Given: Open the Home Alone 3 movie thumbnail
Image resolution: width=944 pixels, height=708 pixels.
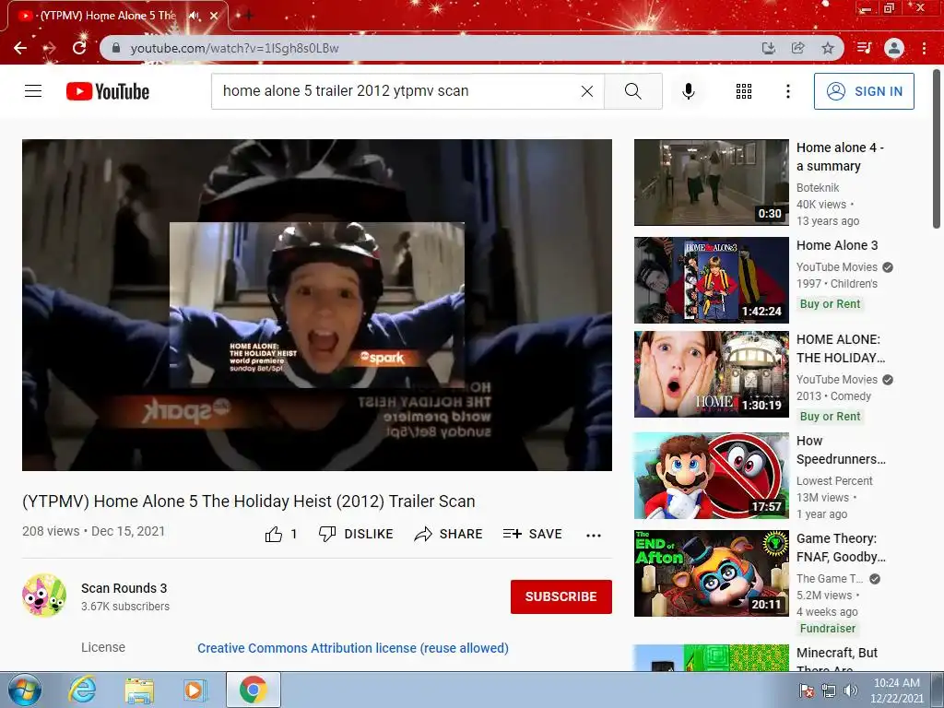Looking at the screenshot, I should pos(712,280).
